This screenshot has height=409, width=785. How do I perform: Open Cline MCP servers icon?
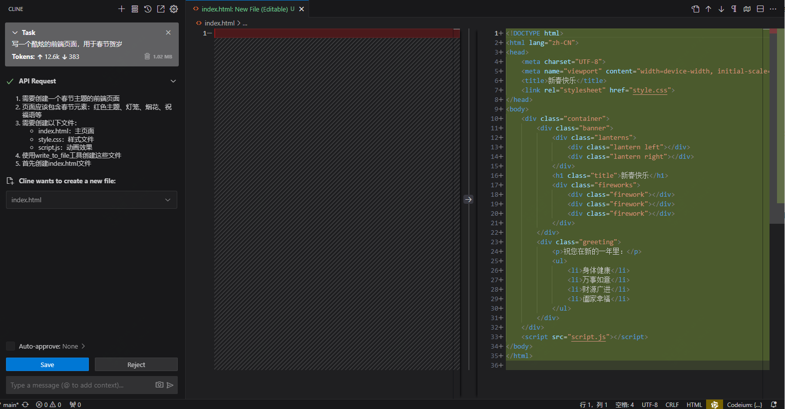click(135, 9)
